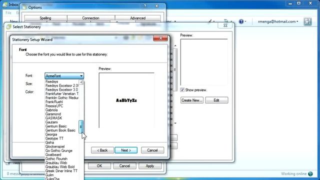
Task: Click the font list scrollbar thumb
Action: tap(81, 126)
